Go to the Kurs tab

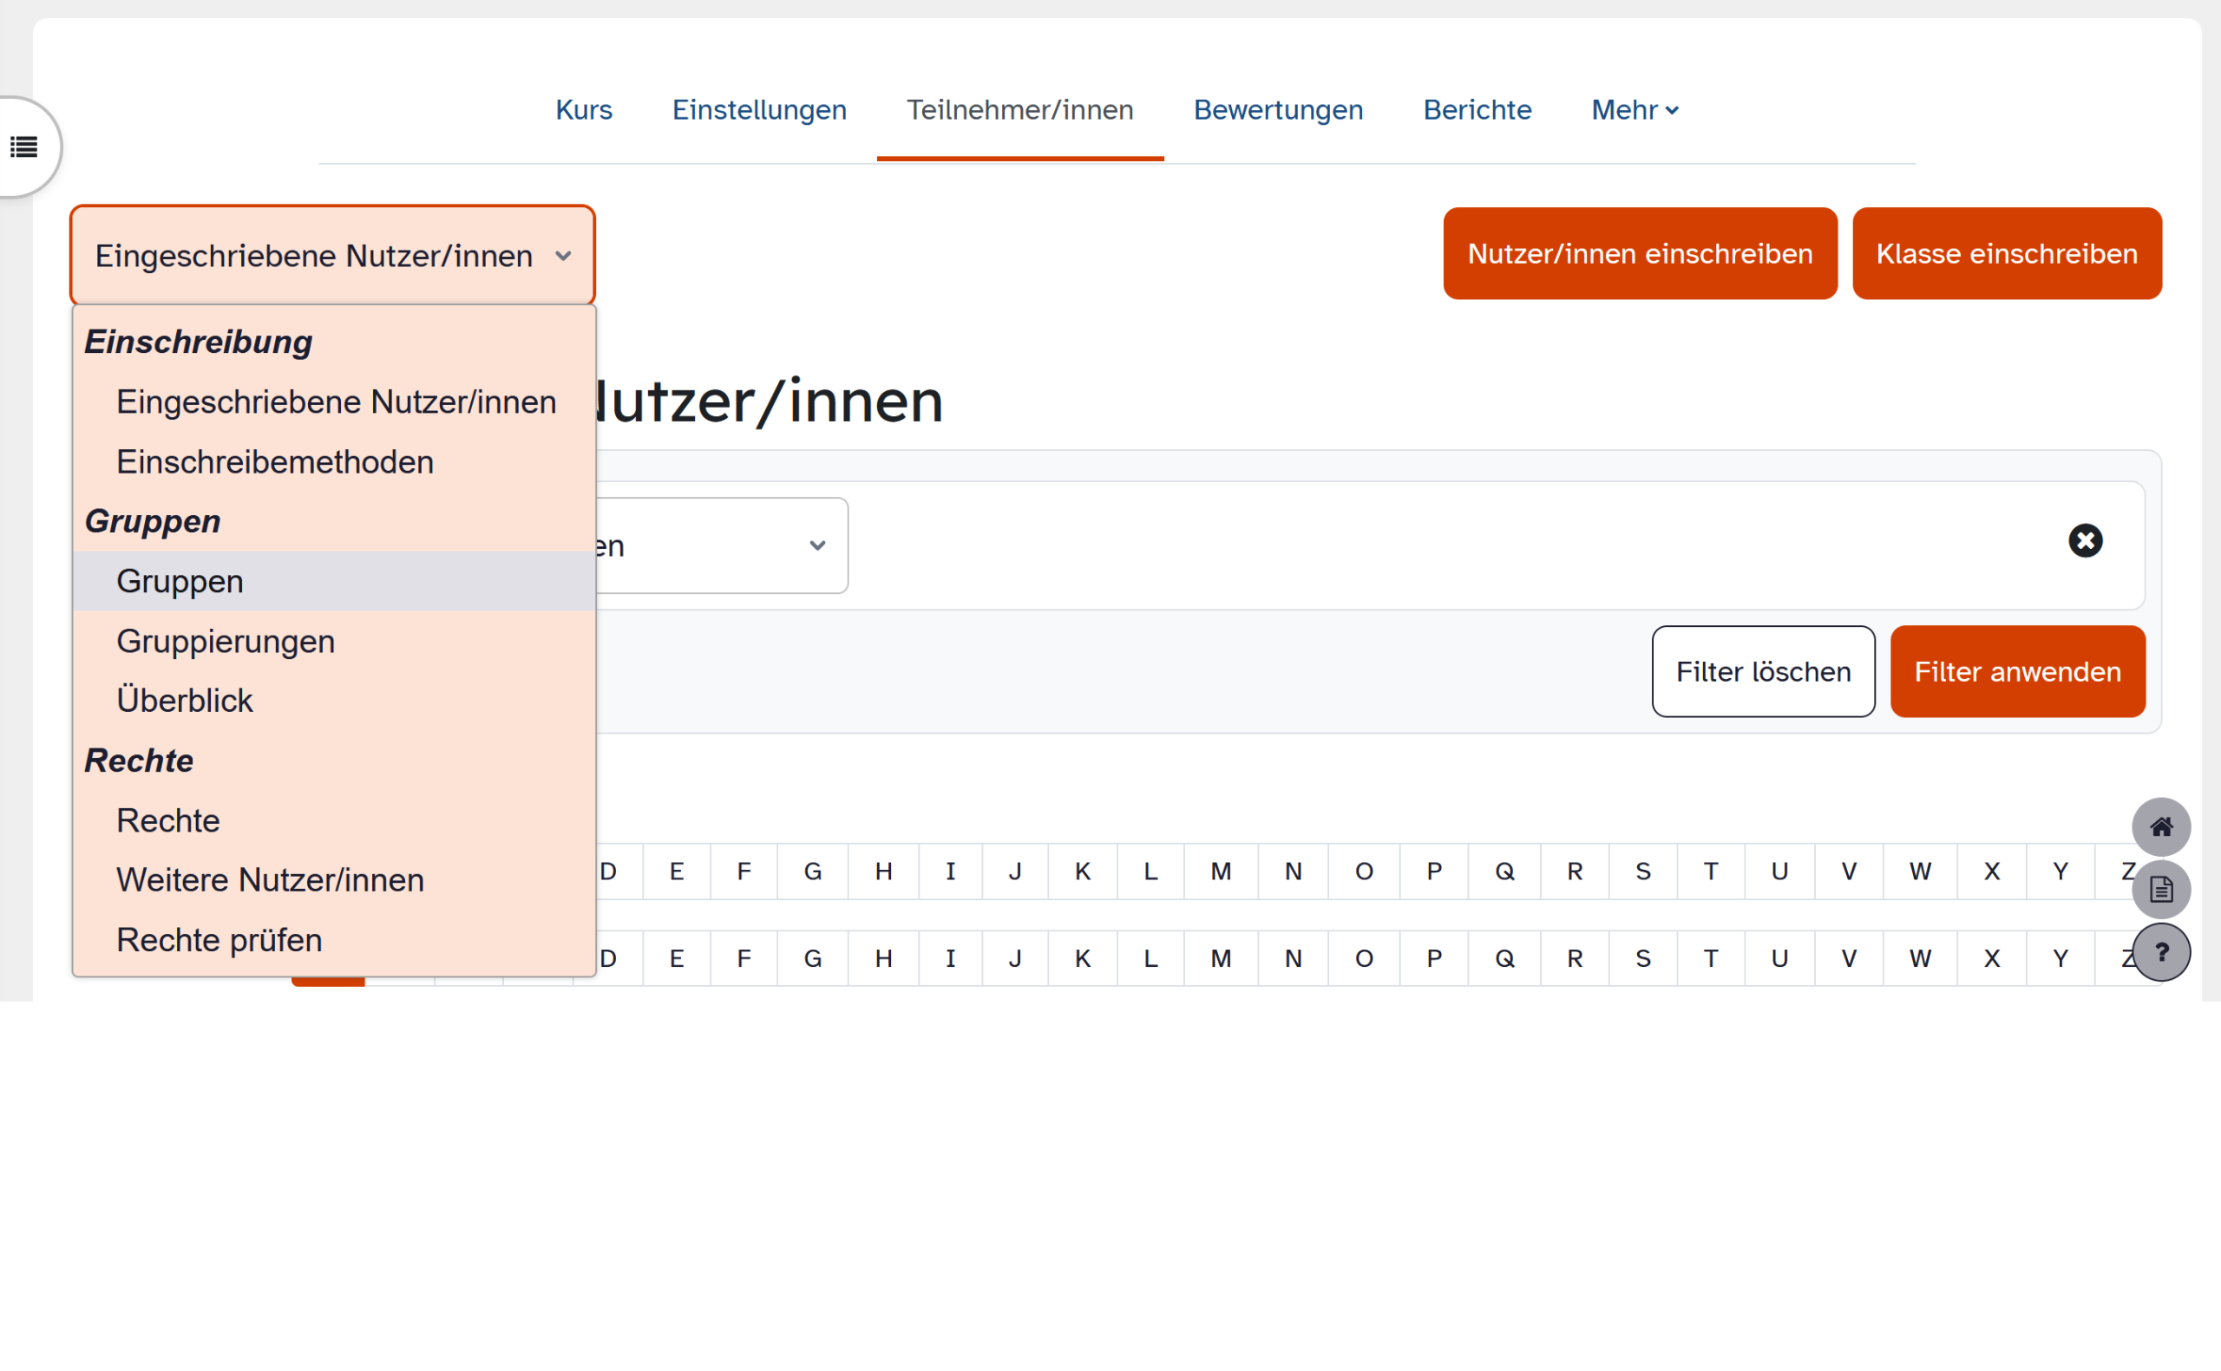[x=583, y=110]
